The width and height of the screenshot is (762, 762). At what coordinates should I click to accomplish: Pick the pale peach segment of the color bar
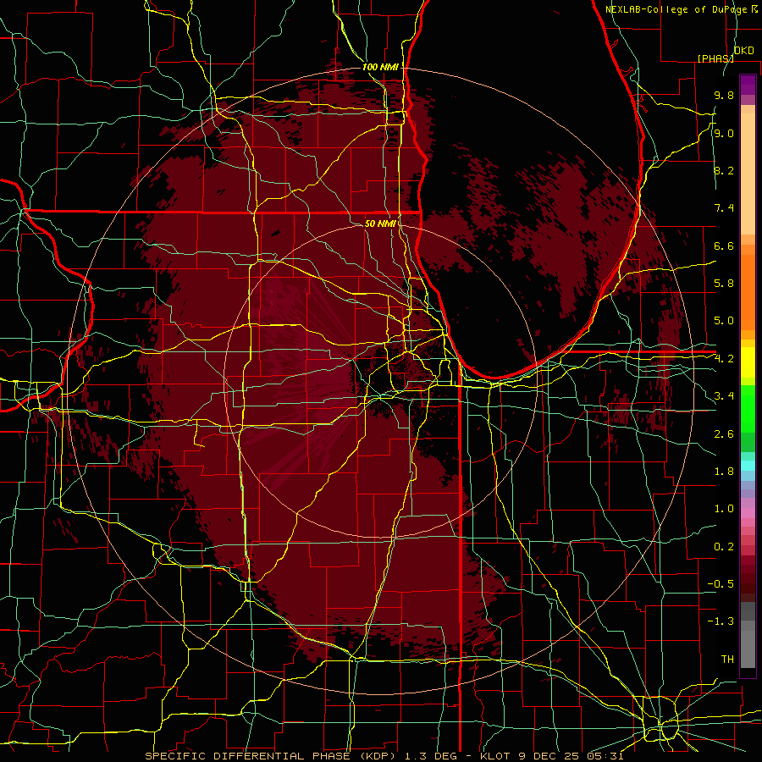coord(748,174)
